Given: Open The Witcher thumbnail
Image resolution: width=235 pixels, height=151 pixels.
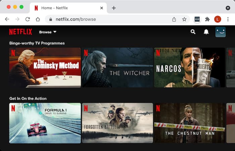Looking at the screenshot, I should 117,68.
